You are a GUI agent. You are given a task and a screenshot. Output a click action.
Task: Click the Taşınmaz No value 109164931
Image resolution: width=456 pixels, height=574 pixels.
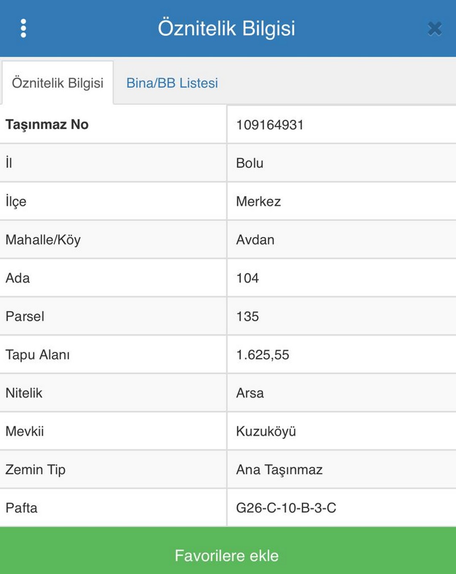(x=270, y=125)
